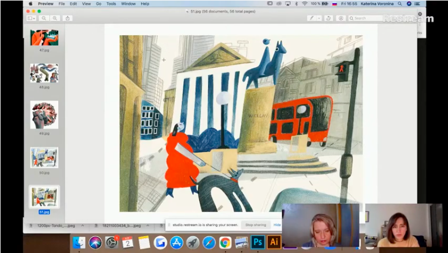Click the Markup pen icon in toolbar

(x=311, y=18)
